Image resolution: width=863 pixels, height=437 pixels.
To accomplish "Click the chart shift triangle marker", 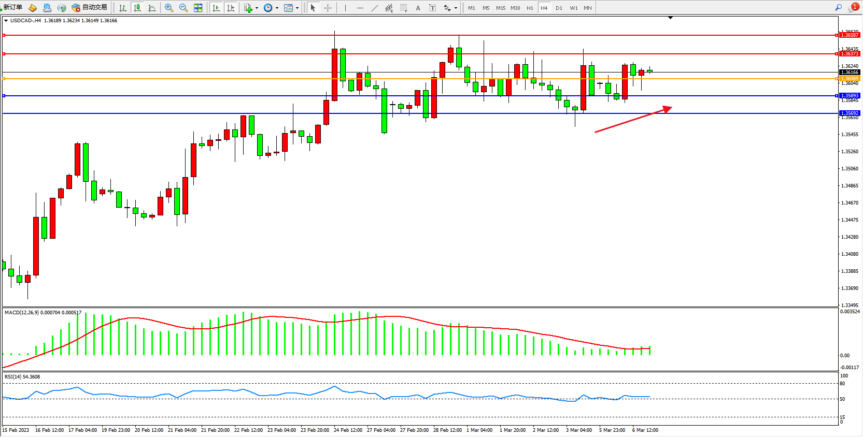I will point(670,18).
